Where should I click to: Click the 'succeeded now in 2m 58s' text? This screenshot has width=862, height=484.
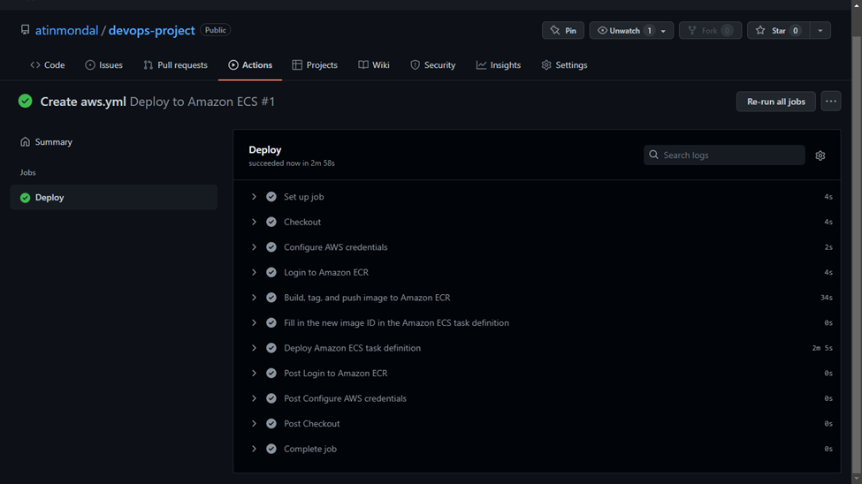pos(292,163)
